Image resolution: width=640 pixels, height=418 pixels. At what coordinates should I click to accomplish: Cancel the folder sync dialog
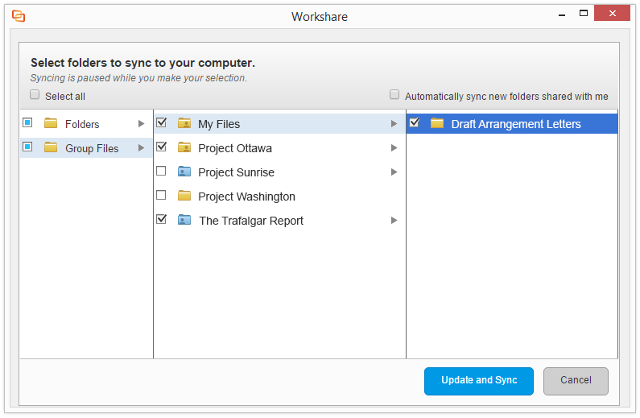point(576,381)
